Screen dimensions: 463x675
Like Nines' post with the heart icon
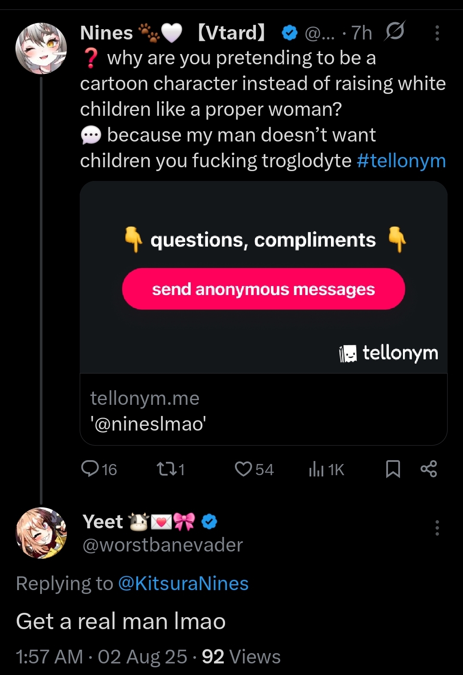254,469
